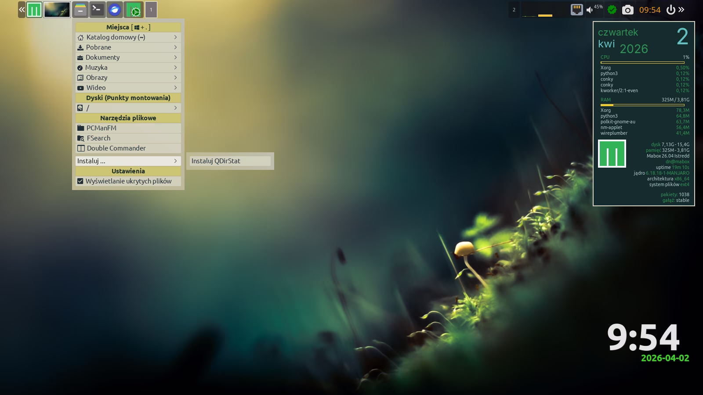This screenshot has width=703, height=395.
Task: Open the Mabox settings gear icon
Action: (134, 10)
